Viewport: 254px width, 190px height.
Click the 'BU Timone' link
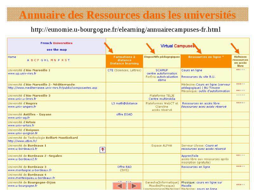click(212, 88)
